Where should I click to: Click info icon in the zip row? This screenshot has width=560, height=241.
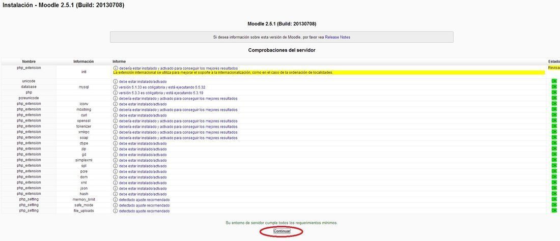click(116, 149)
